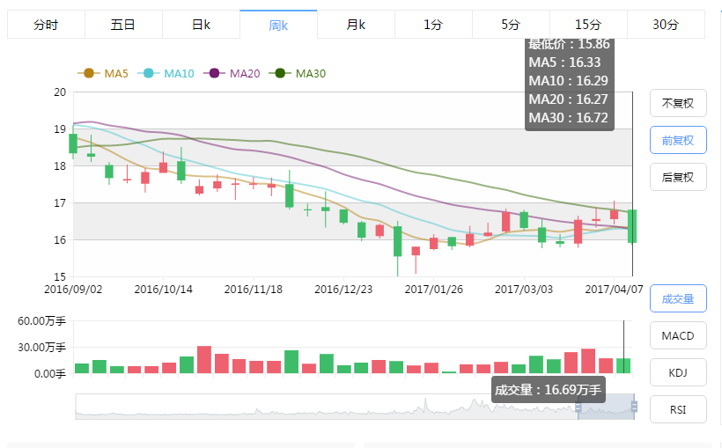
Task: Select 不复权 price adjustment
Action: 678,103
